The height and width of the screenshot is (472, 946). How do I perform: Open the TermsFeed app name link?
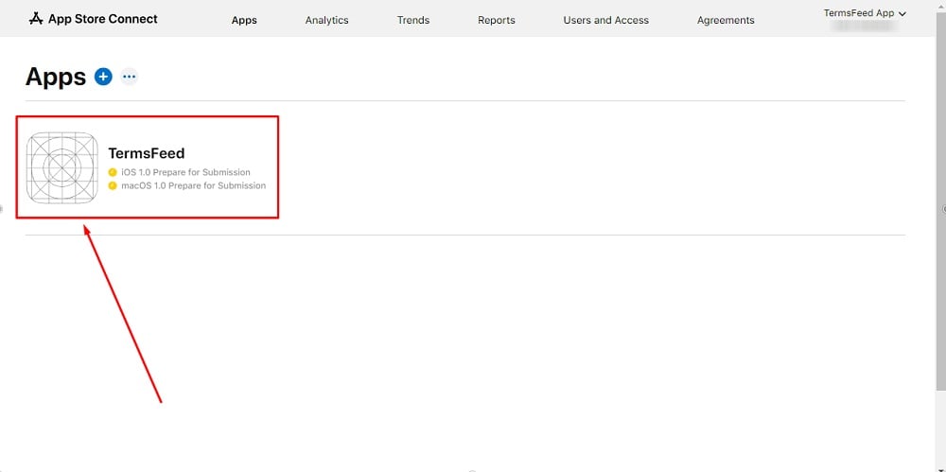(x=147, y=153)
